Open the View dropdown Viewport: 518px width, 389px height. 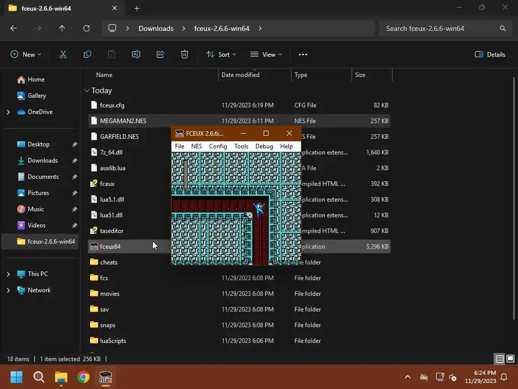point(266,55)
